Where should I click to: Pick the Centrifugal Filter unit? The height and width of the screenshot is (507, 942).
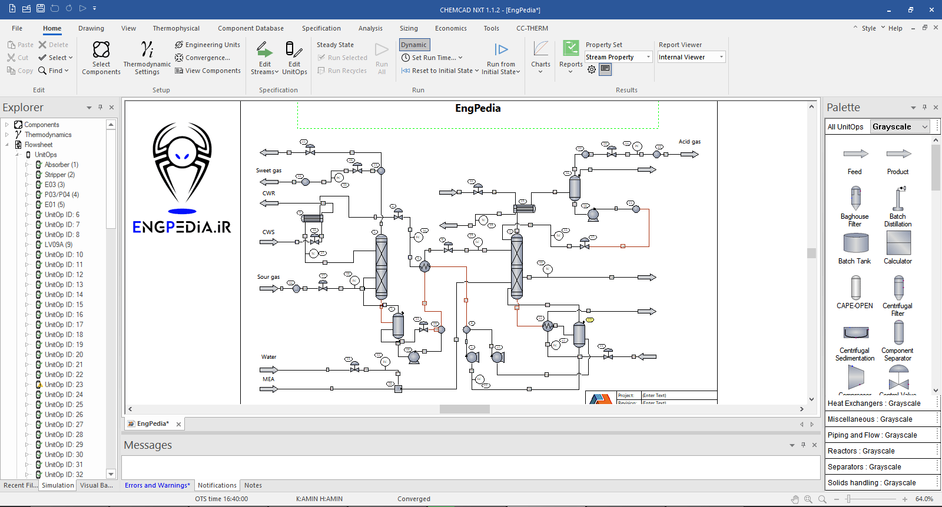[x=898, y=295]
